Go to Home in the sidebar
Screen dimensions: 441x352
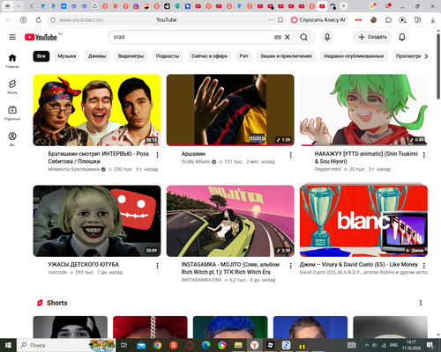click(12, 61)
